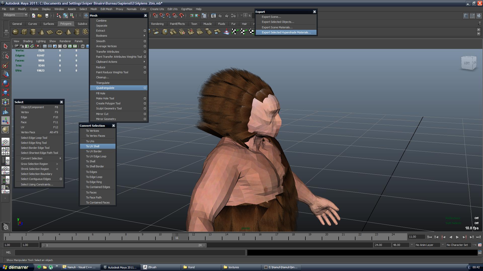Create a polygon pyramid from shelf
The image size is (483, 271).
[x=68, y=32]
